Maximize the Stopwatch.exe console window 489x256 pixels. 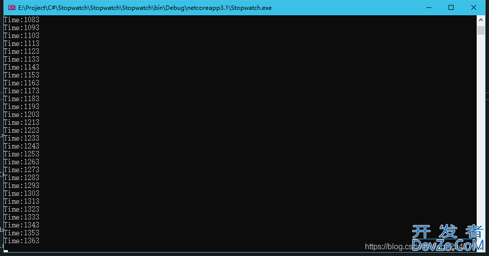click(451, 8)
